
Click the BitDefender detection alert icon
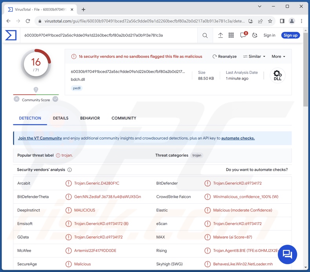click(208, 183)
